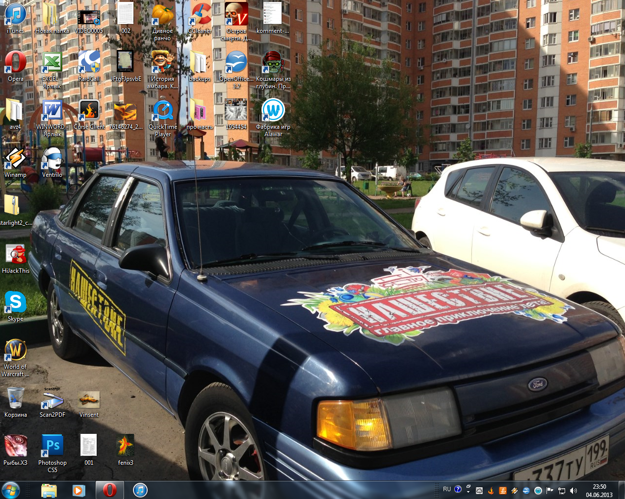Viewport: 625px width, 499px height.
Task: Select the Skype desktop shortcut
Action: point(16,307)
